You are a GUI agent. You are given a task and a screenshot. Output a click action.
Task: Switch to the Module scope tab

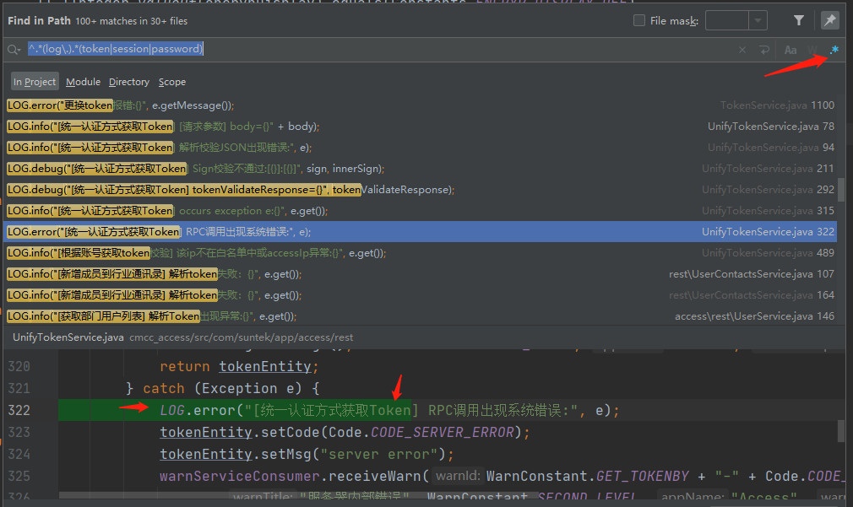point(84,82)
